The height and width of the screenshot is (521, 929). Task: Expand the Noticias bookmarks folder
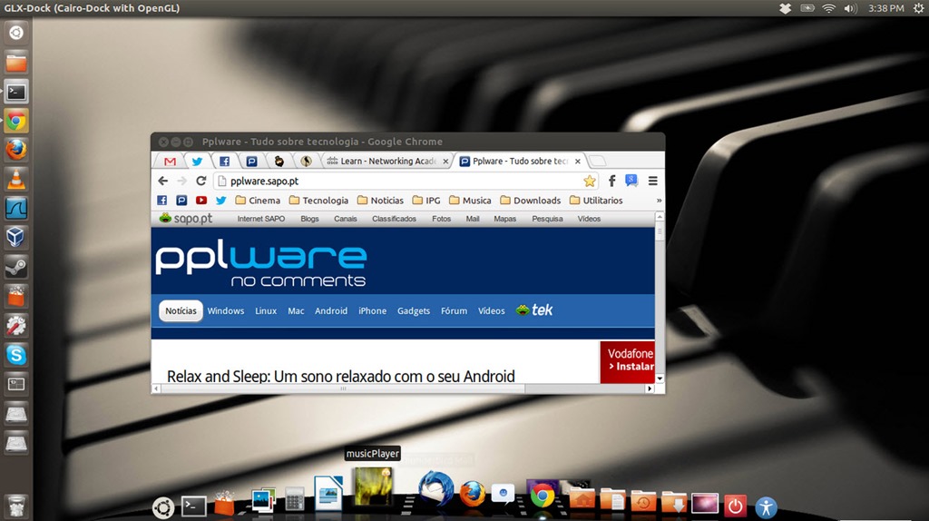pos(380,201)
